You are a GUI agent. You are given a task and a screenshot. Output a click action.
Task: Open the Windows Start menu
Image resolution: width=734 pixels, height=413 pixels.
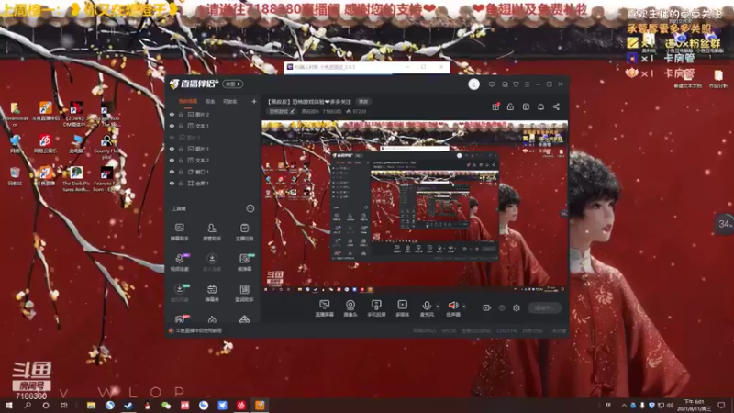[8, 406]
